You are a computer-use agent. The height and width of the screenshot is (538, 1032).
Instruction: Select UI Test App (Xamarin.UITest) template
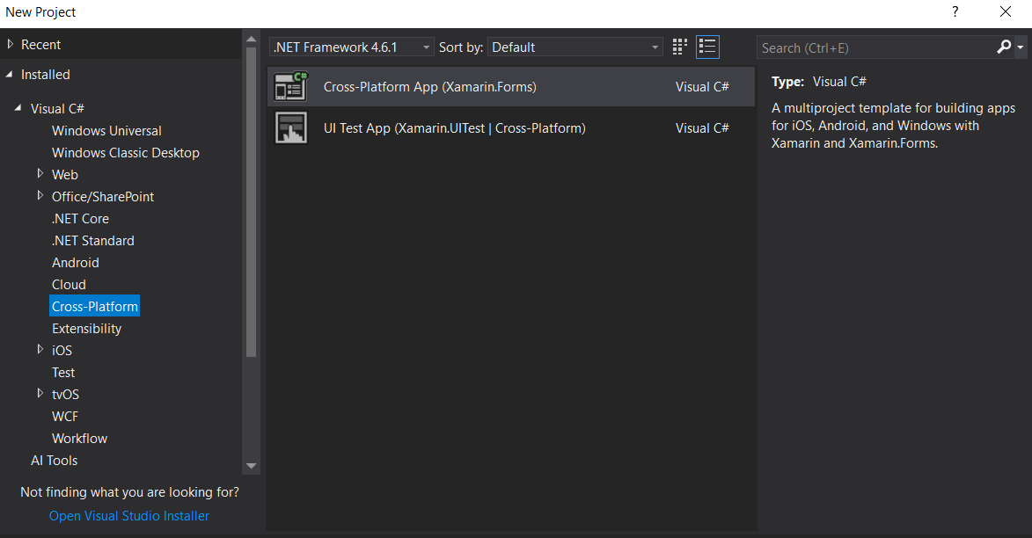click(511, 127)
